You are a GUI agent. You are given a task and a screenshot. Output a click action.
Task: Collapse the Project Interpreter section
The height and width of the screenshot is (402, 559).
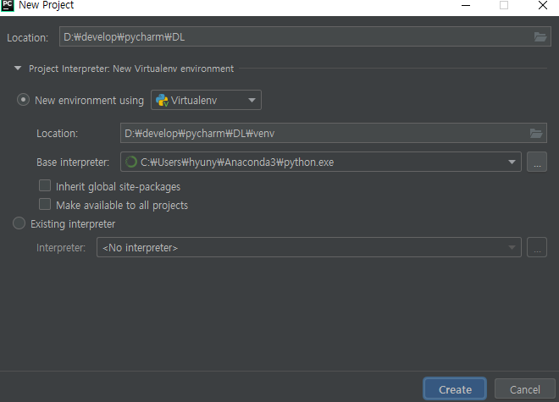click(x=18, y=68)
